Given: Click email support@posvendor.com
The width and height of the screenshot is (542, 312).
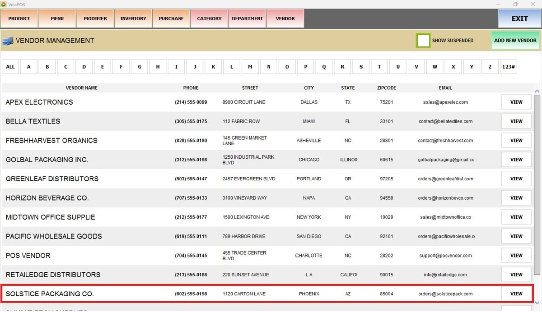Looking at the screenshot, I should [445, 256].
